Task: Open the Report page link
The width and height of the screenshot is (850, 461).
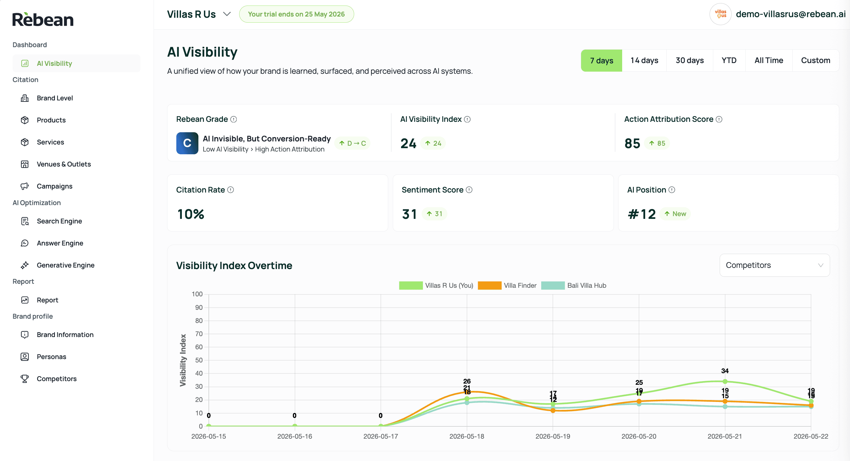Action: pos(76,300)
